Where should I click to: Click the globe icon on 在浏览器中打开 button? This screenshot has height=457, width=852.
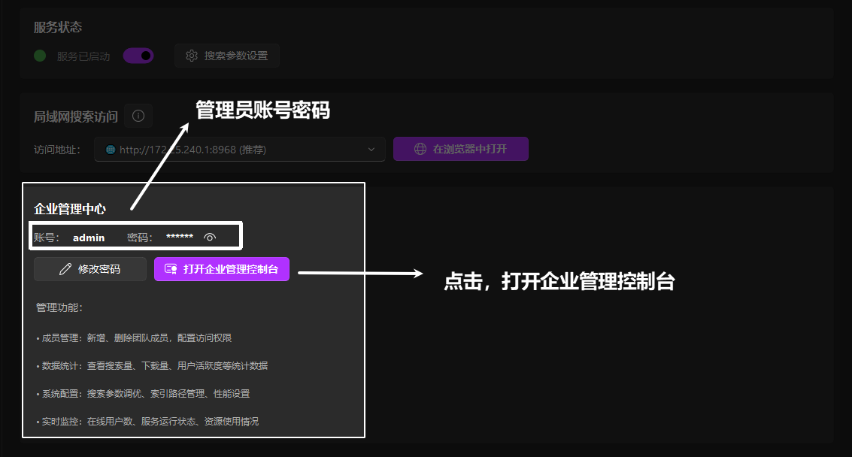click(x=420, y=148)
